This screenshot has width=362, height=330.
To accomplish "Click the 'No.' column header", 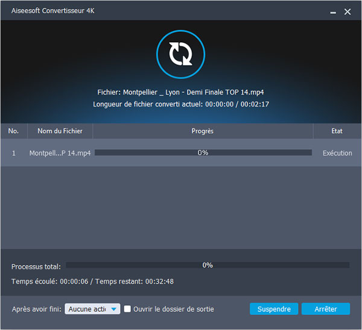I will [13, 131].
